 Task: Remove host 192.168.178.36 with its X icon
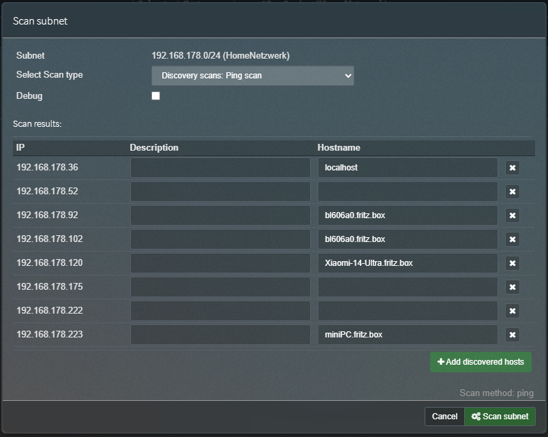(513, 168)
